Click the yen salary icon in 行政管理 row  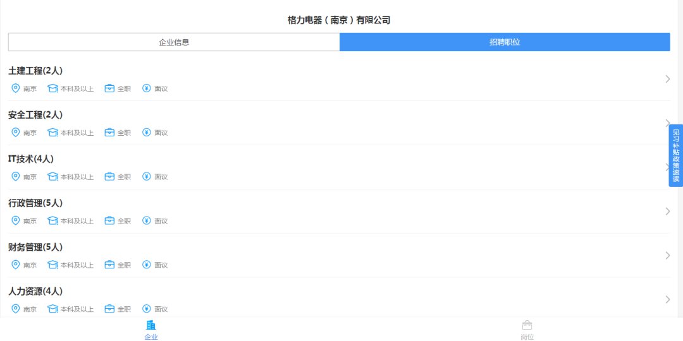(147, 220)
